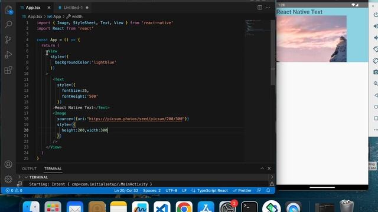Image resolution: width=378 pixels, height=212 pixels.
Task: Click the emulator overview square button
Action: pos(376,118)
